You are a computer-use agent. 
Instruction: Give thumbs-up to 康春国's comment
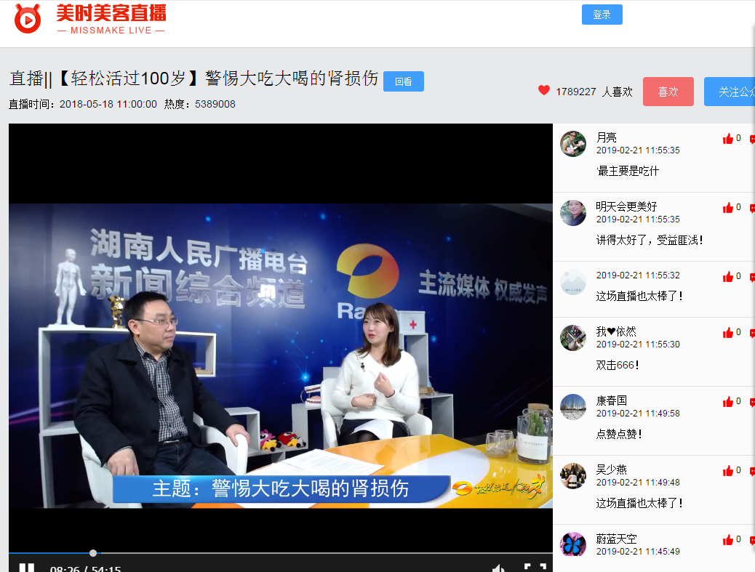(x=727, y=402)
